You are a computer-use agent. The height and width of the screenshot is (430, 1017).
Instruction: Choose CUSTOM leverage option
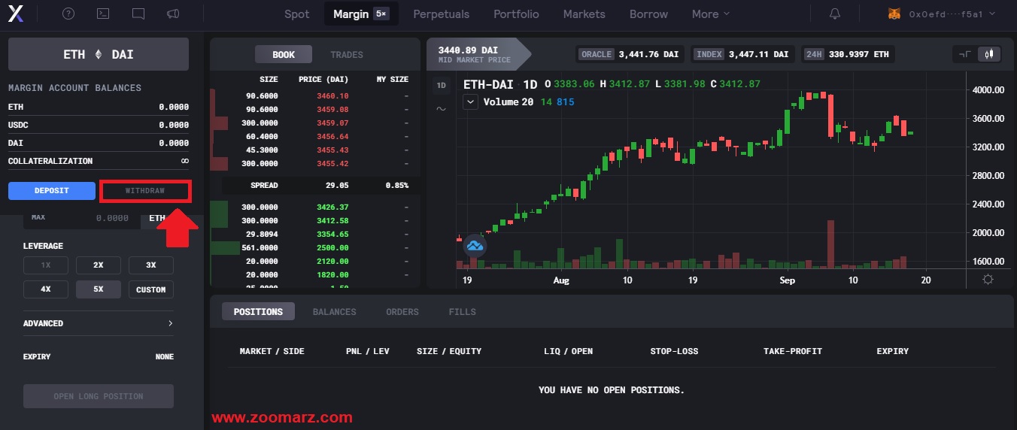click(x=151, y=289)
